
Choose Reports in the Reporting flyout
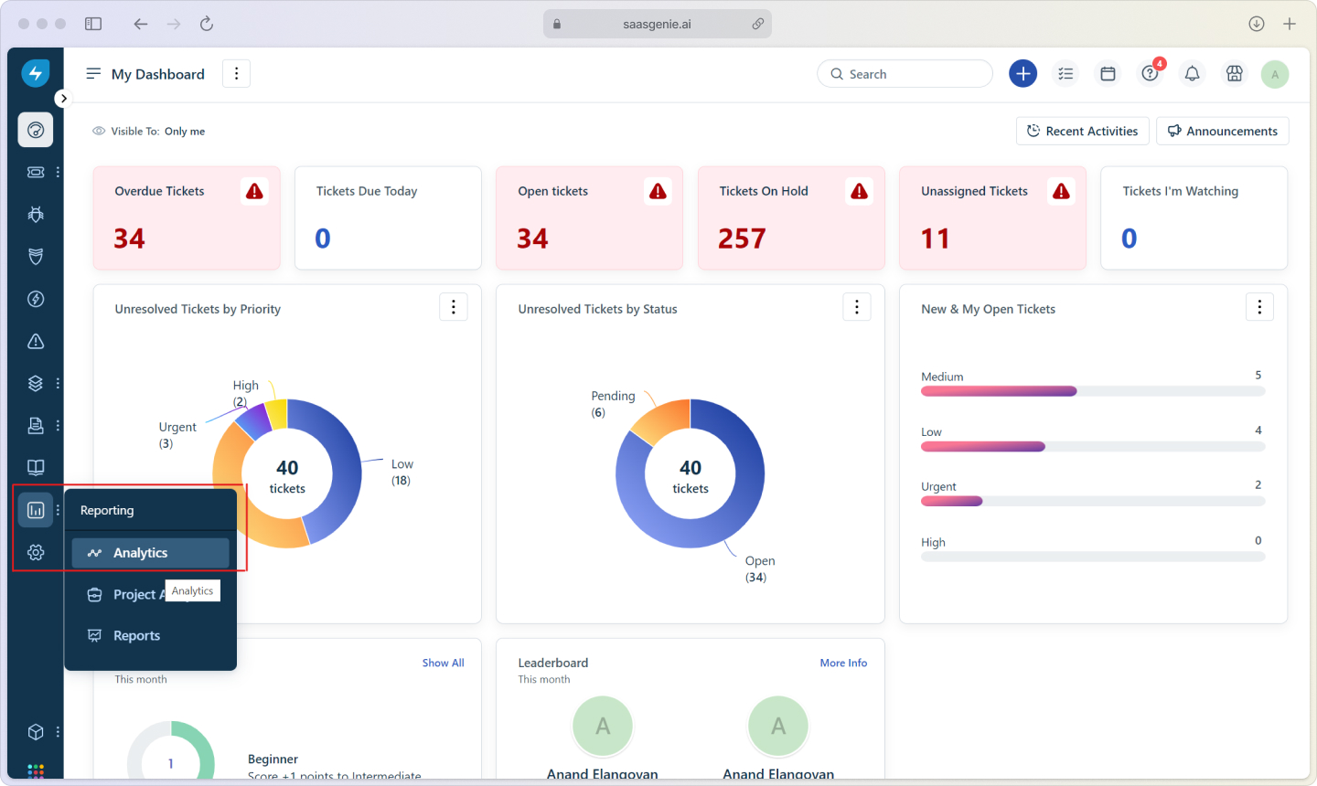point(137,635)
